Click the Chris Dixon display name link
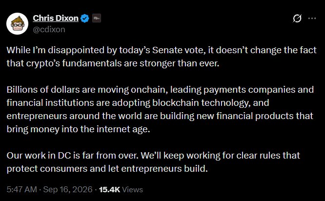This screenshot has width=325, height=201. pyautogui.click(x=56, y=18)
